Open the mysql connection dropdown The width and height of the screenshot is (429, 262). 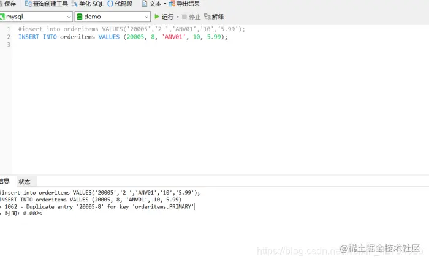click(36, 17)
